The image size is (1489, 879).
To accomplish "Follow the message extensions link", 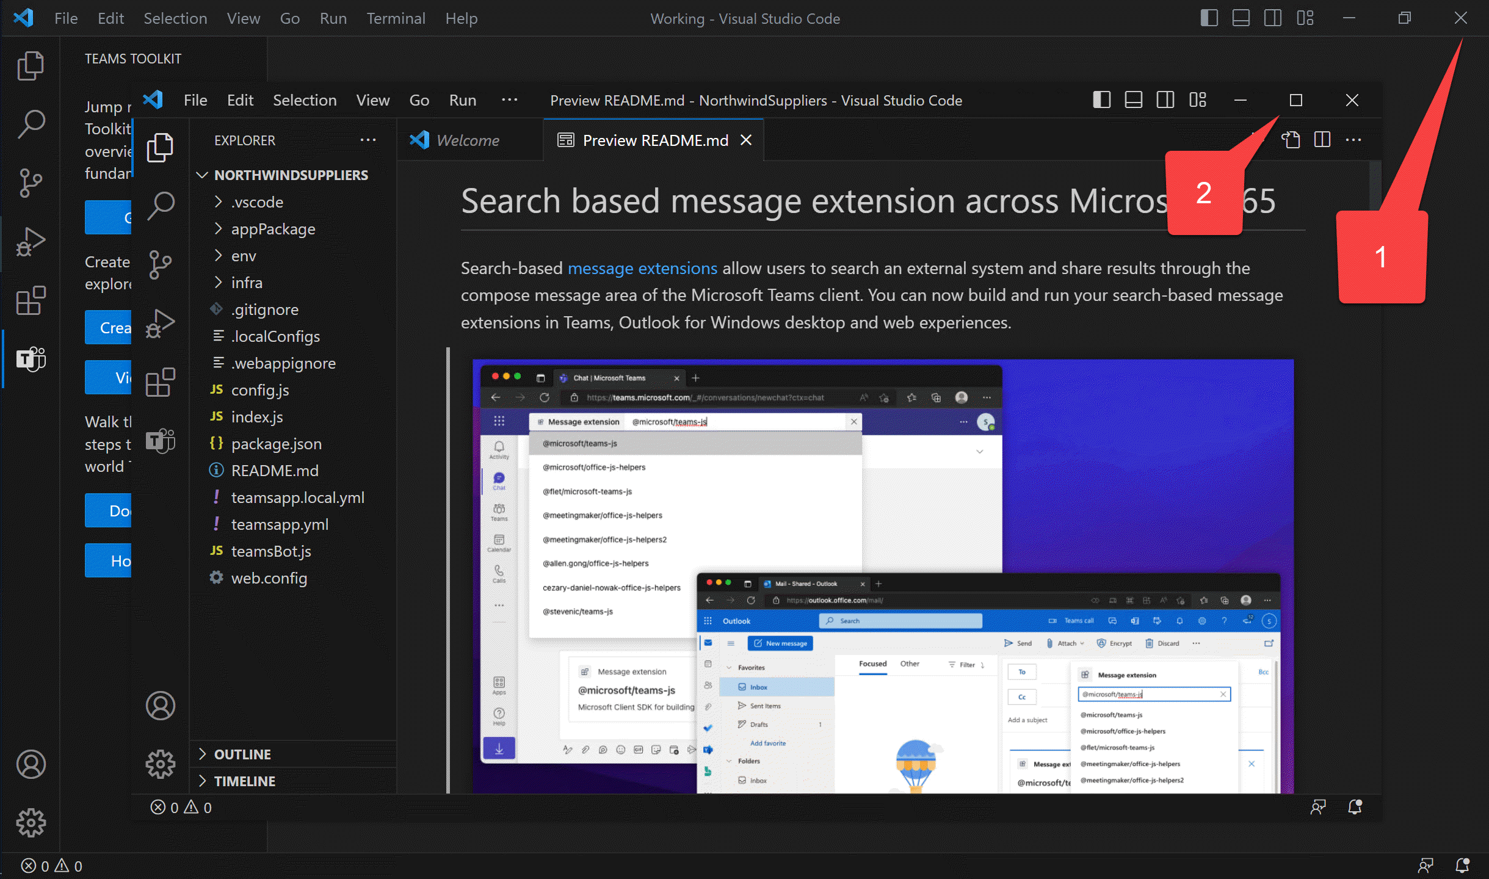I will coord(642,268).
